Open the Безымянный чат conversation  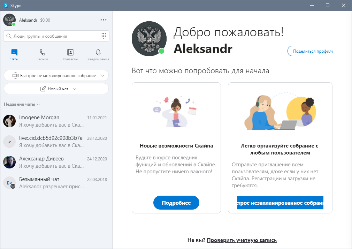tap(56, 183)
